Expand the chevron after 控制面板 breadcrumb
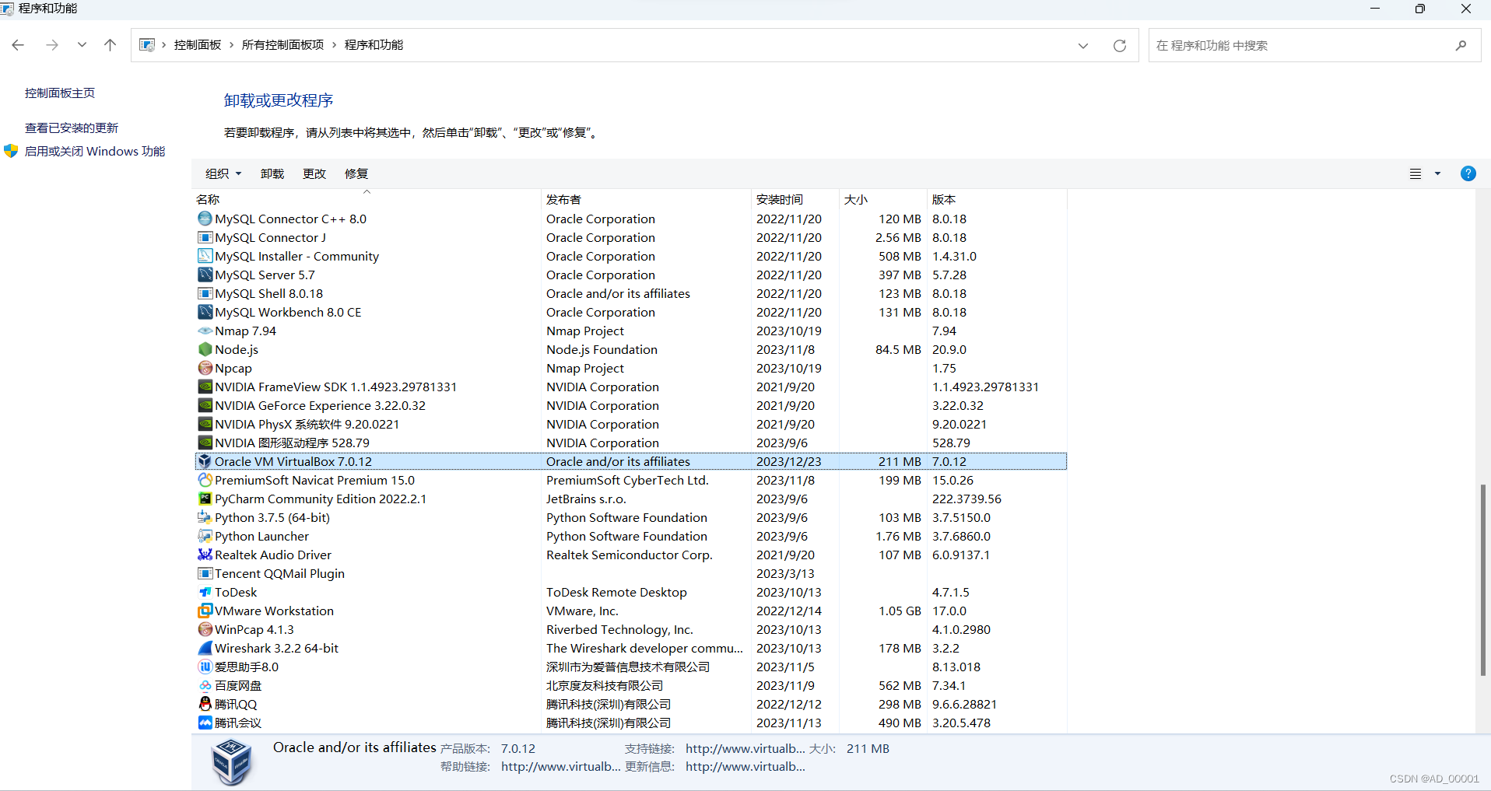 231,45
